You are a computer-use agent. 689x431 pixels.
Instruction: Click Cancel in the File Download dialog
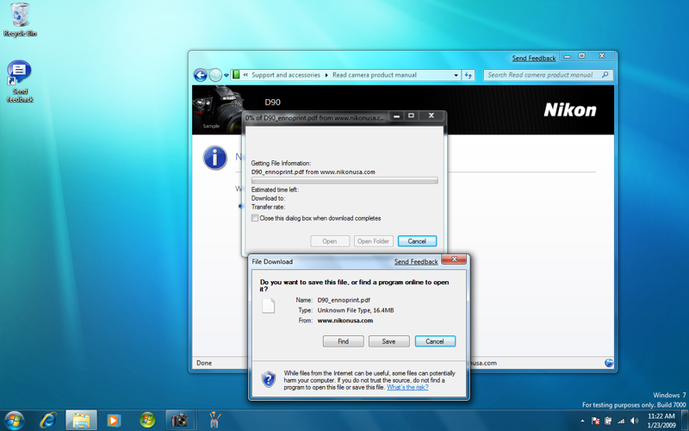click(x=435, y=341)
